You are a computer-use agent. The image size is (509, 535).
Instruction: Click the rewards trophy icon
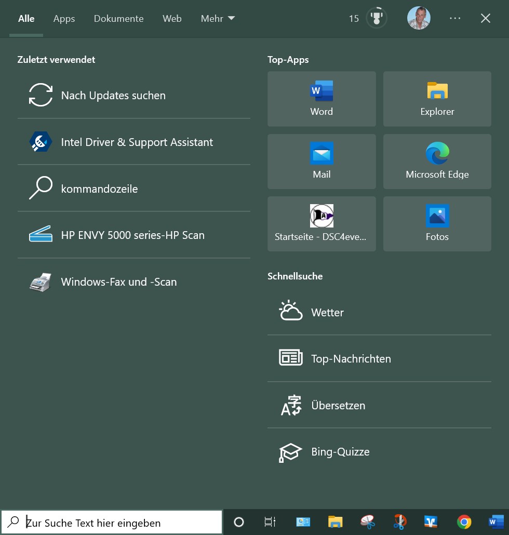click(376, 18)
